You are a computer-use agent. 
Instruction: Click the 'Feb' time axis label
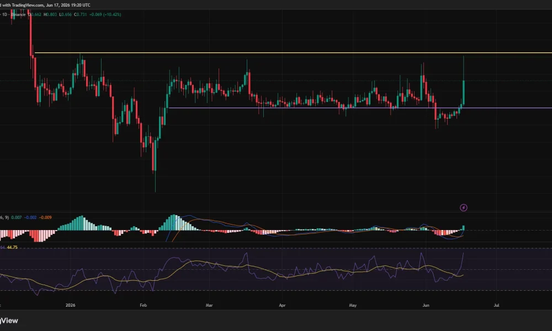pos(144,305)
